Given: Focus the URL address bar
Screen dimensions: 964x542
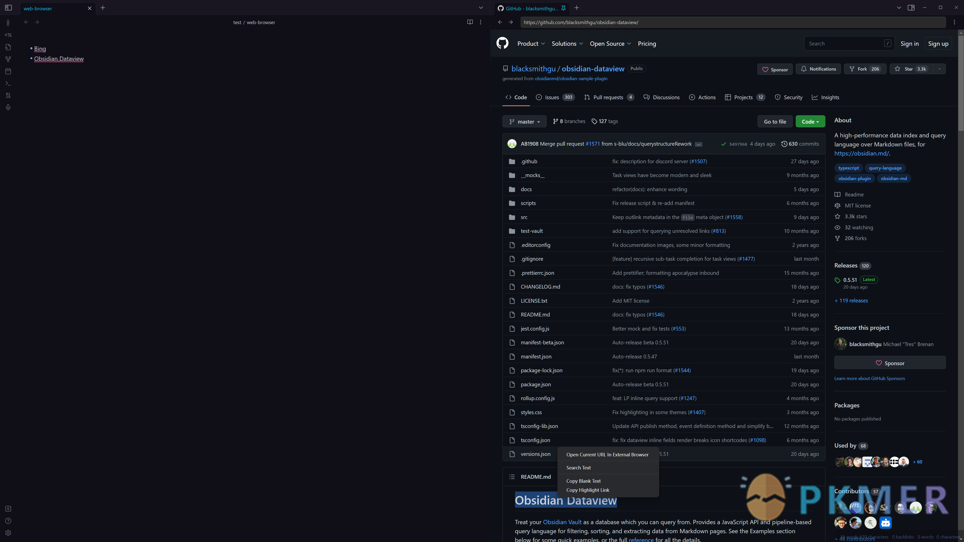Looking at the screenshot, I should [x=733, y=22].
